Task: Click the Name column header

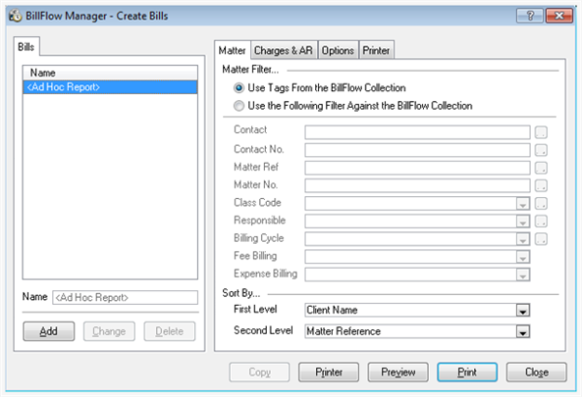Action: pyautogui.click(x=110, y=73)
